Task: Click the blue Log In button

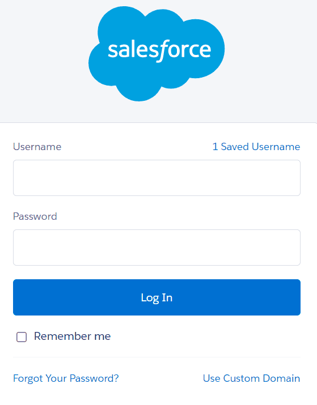Action: (157, 297)
